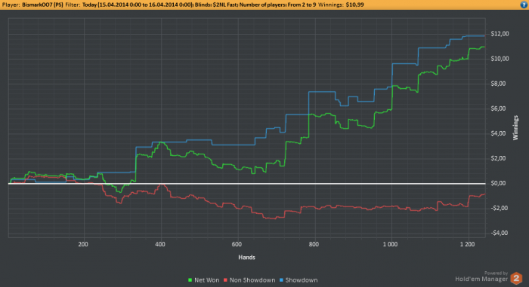Click the $4,00 axis label
This screenshot has height=287, width=529.
click(x=498, y=133)
